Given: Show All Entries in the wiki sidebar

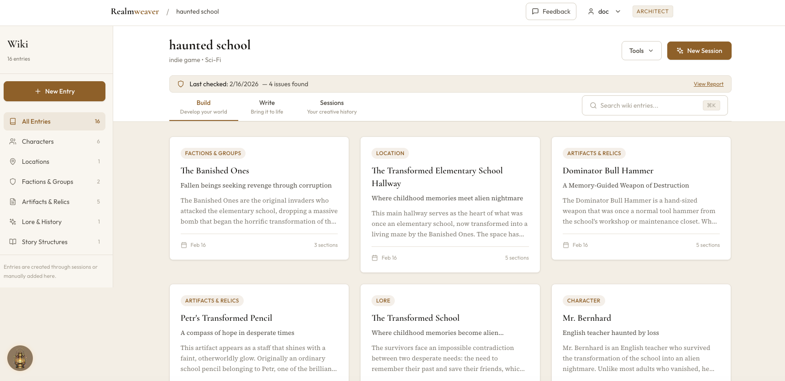Looking at the screenshot, I should (x=54, y=121).
